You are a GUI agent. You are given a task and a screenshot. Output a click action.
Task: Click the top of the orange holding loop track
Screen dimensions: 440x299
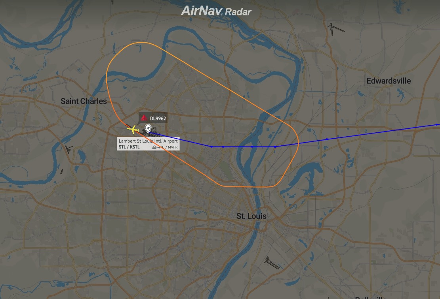click(x=141, y=43)
